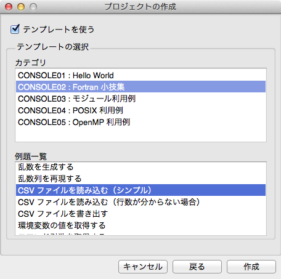Select 乱数を生成する example
Viewport: 281px width, 279px height.
[x=140, y=167]
